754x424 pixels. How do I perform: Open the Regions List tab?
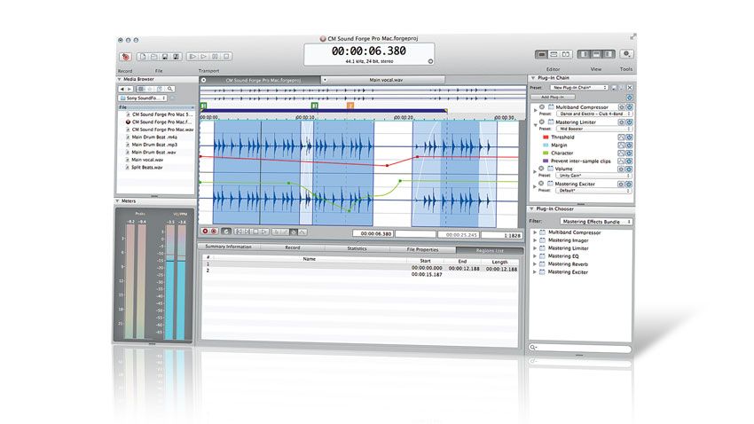point(490,250)
